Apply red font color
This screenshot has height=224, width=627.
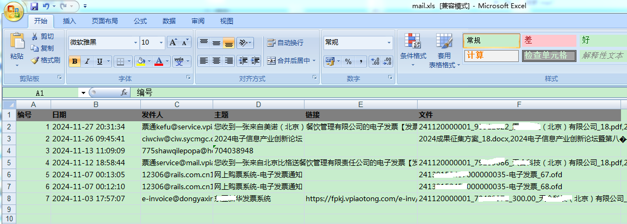(159, 61)
